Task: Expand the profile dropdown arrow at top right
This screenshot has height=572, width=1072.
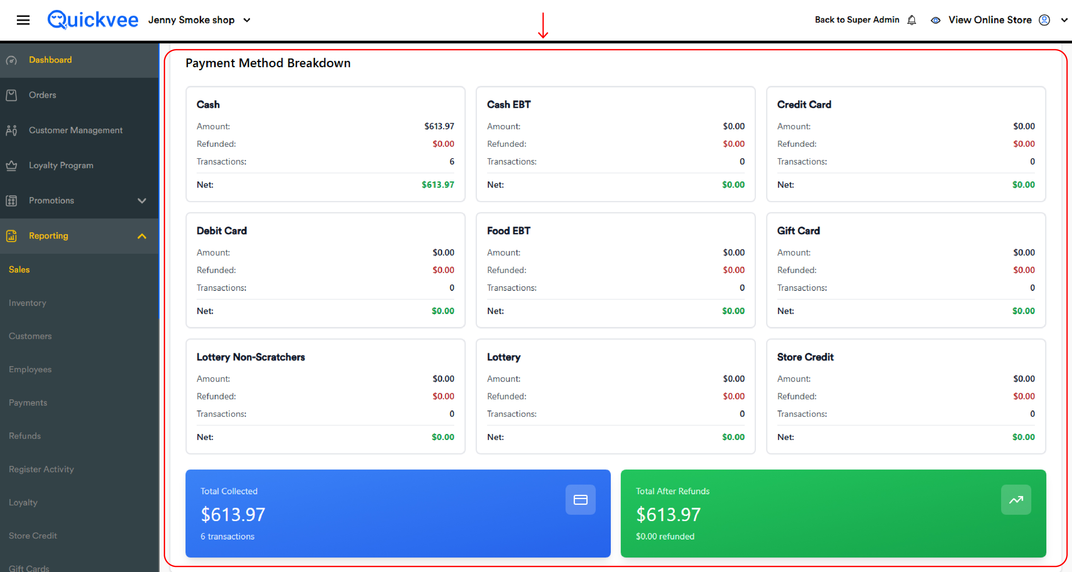Action: click(x=1064, y=20)
